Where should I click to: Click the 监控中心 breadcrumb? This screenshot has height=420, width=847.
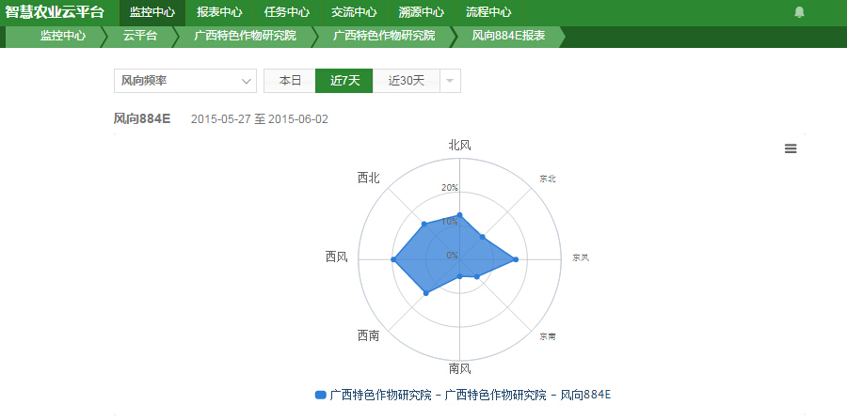pos(63,36)
